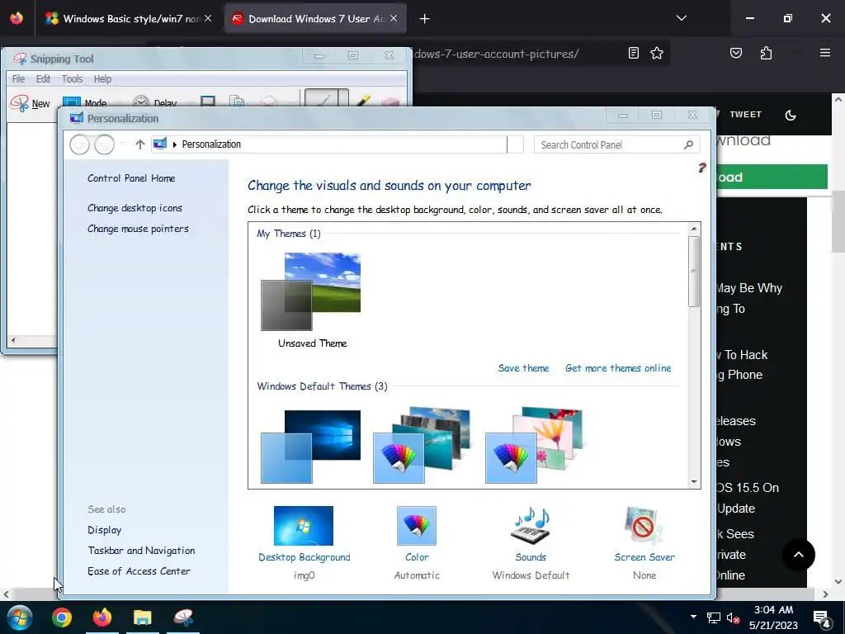Open File Explorer from taskbar
The height and width of the screenshot is (634, 845).
pos(143,617)
